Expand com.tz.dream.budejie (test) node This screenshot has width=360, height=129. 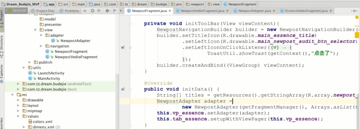(18, 89)
